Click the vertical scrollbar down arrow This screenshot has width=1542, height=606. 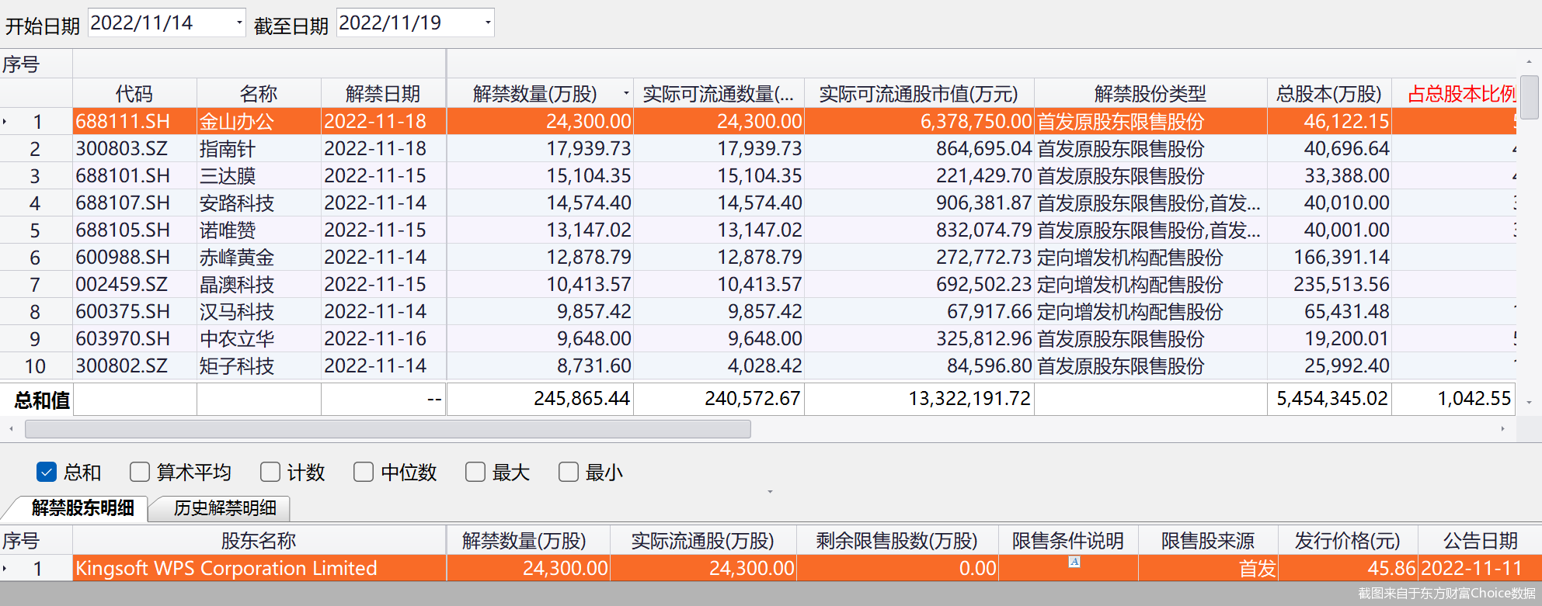(1529, 403)
